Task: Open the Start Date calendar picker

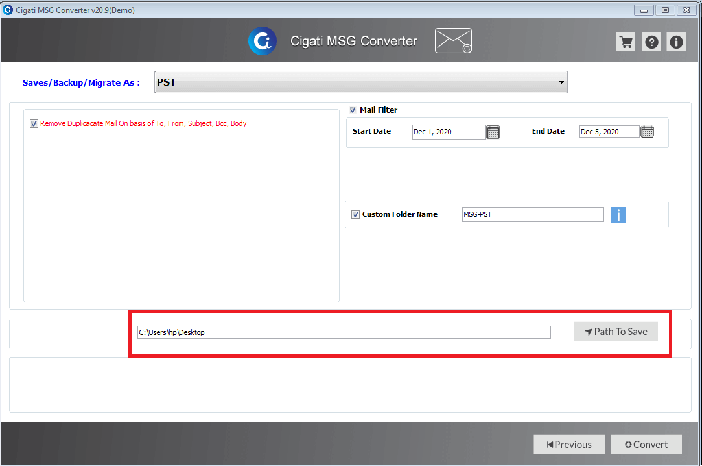Action: pos(493,132)
